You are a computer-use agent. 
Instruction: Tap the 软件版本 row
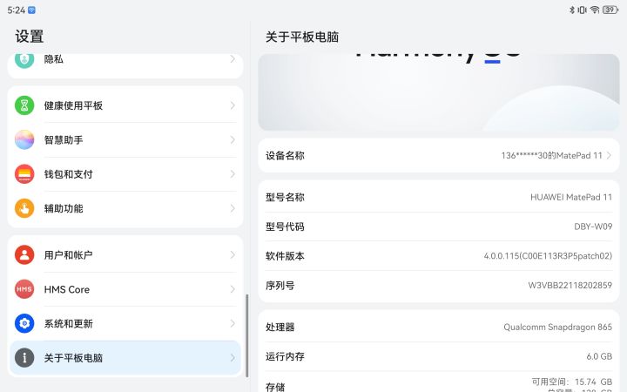[439, 256]
